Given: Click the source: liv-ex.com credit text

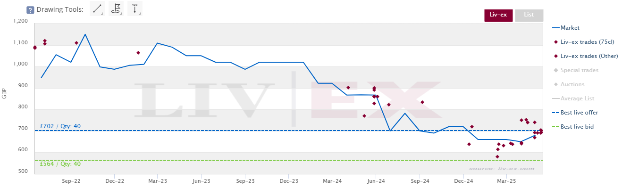Looking at the screenshot, I should 502,169.
